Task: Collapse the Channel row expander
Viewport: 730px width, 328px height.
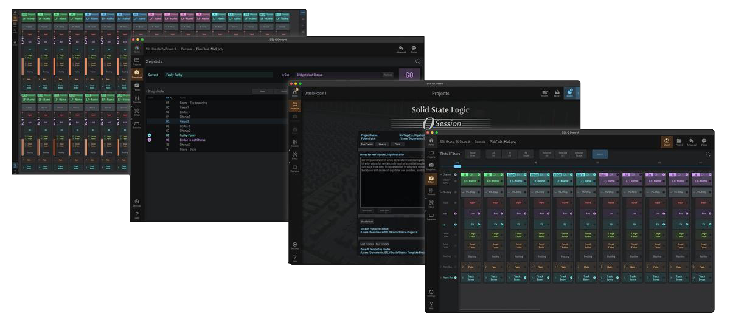Action: (441, 174)
